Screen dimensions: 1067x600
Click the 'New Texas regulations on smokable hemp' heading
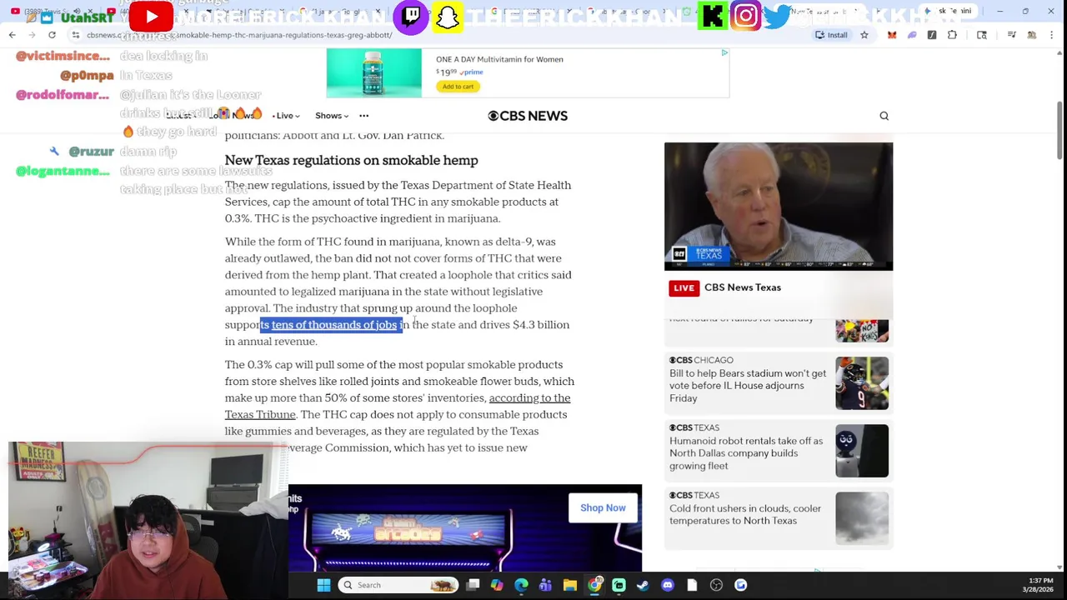click(351, 161)
